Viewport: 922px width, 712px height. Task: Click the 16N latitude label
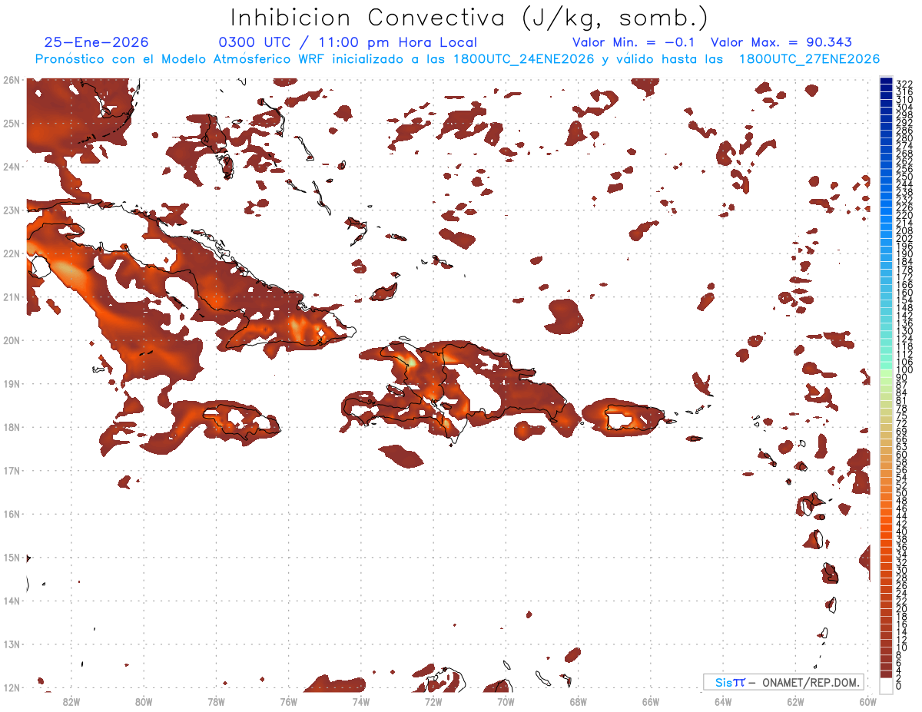click(x=11, y=514)
